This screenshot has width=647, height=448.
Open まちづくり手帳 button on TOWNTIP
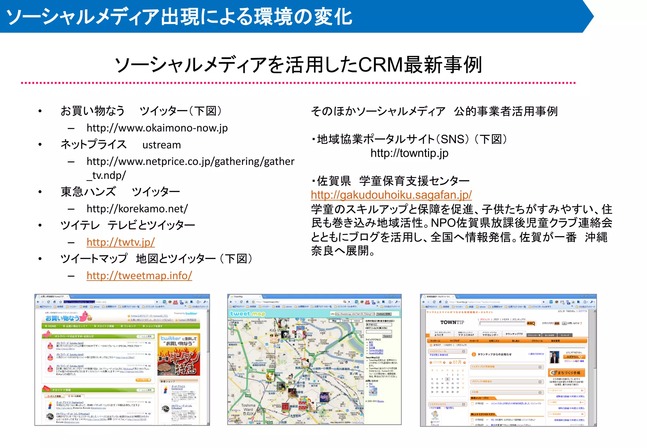click(x=566, y=372)
